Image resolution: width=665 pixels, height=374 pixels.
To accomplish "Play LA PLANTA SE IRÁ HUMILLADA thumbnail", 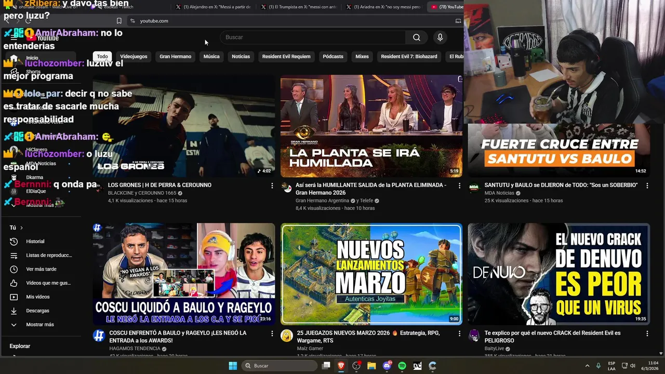I will [x=371, y=126].
